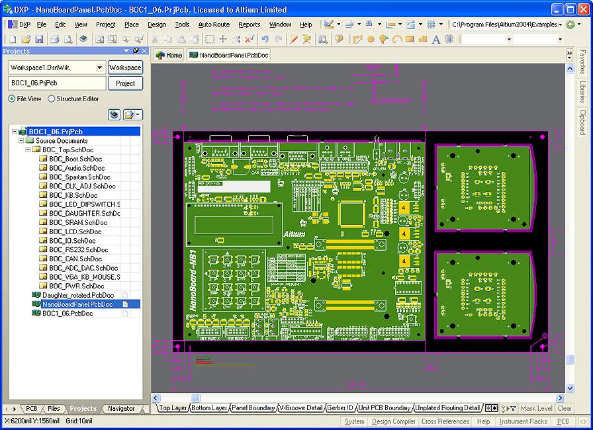Click the Workspace button
The height and width of the screenshot is (430, 593).
coord(125,67)
